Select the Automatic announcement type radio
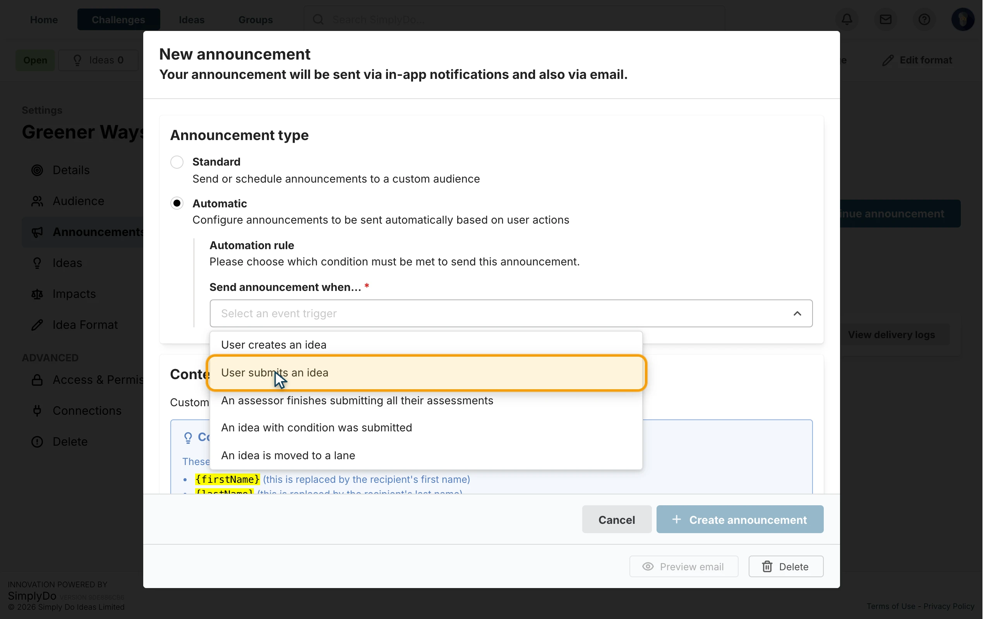 click(x=177, y=203)
